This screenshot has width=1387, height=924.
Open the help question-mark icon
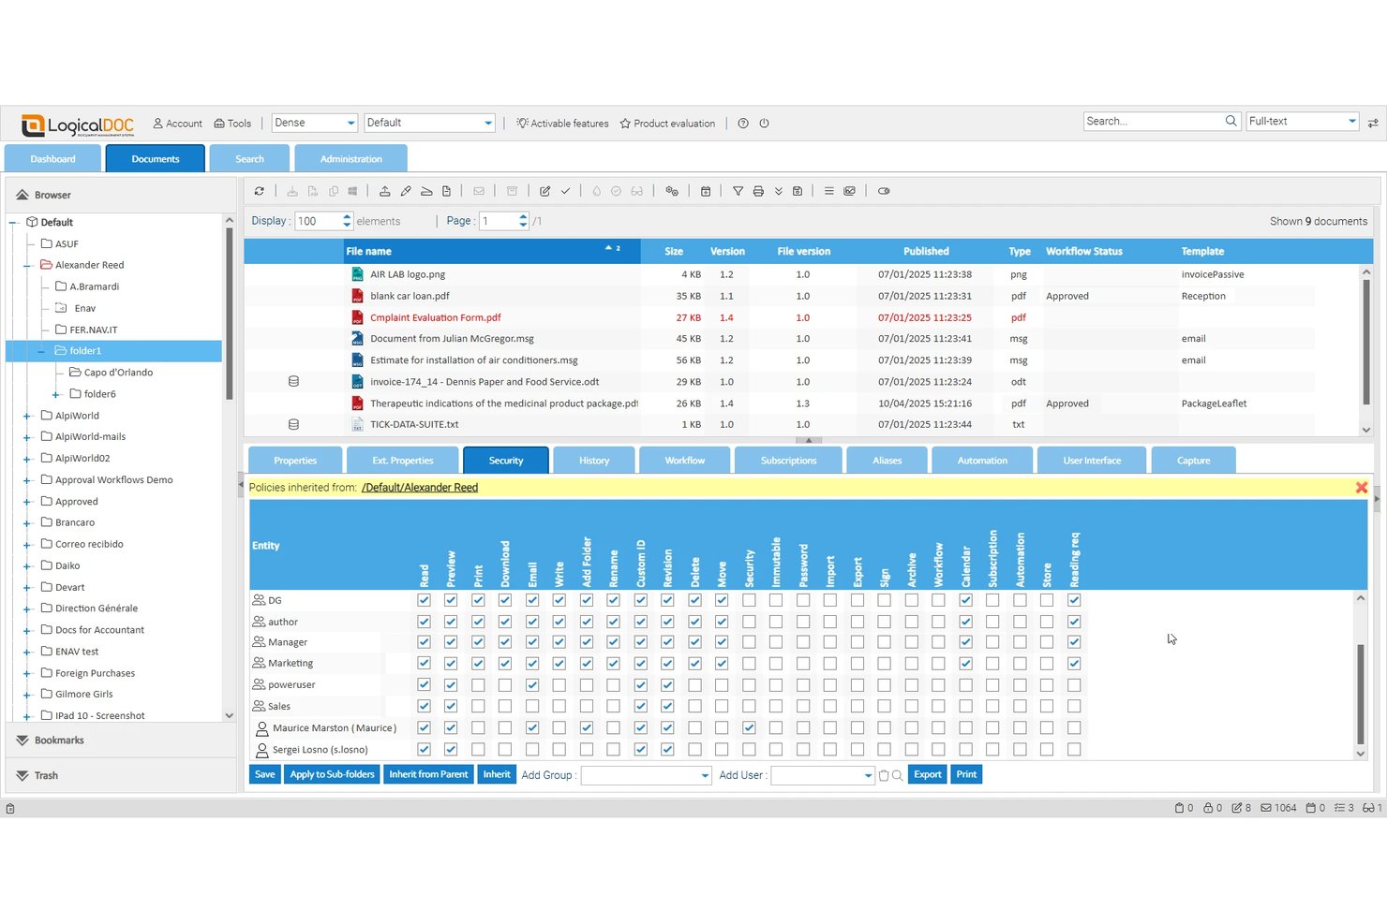pyautogui.click(x=743, y=124)
